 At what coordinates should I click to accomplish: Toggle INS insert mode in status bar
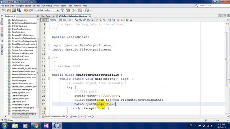(x=228, y=120)
